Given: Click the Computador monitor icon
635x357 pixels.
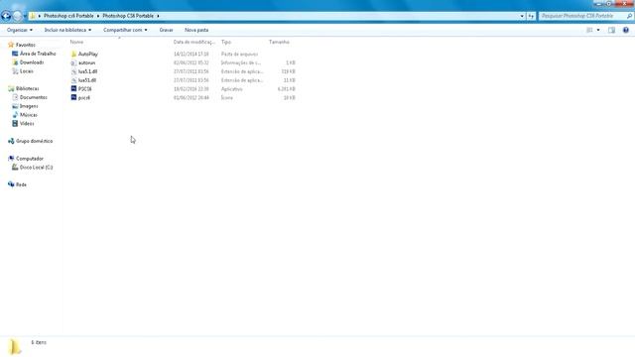Looking at the screenshot, I should click(11, 159).
